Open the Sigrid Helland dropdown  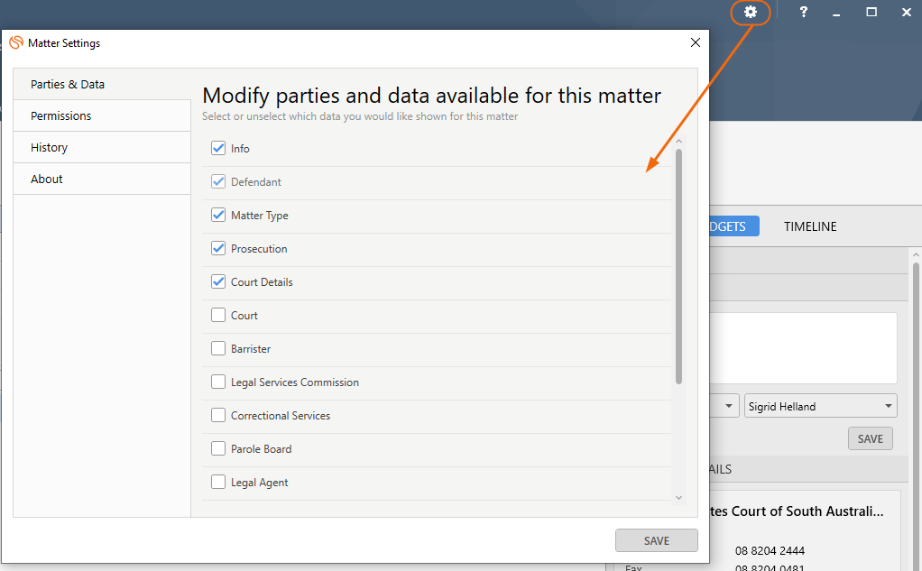820,406
